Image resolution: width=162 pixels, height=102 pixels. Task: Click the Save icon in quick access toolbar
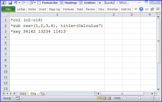(x=10, y=3)
